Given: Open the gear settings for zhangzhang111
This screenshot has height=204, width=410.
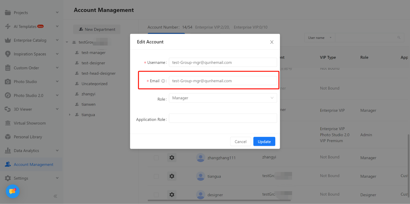Looking at the screenshot, I should pyautogui.click(x=172, y=158).
